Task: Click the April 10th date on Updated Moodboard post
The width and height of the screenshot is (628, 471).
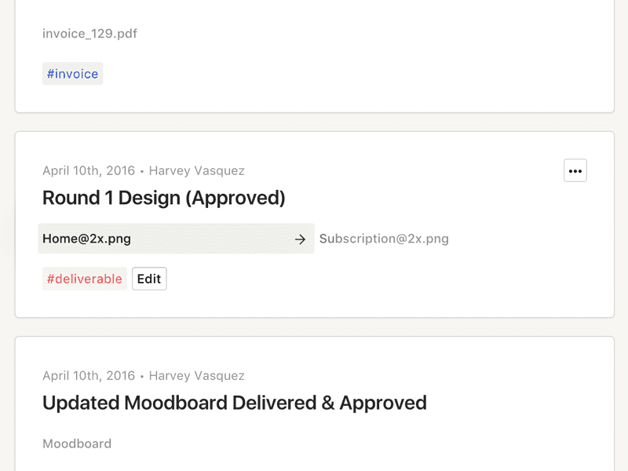Action: pyautogui.click(x=89, y=376)
